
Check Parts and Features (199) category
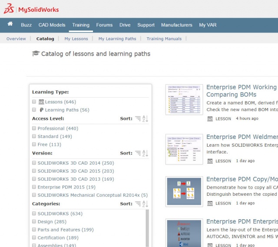[34, 230]
